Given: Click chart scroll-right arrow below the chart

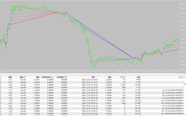Looking at the screenshot, I should [185, 74].
